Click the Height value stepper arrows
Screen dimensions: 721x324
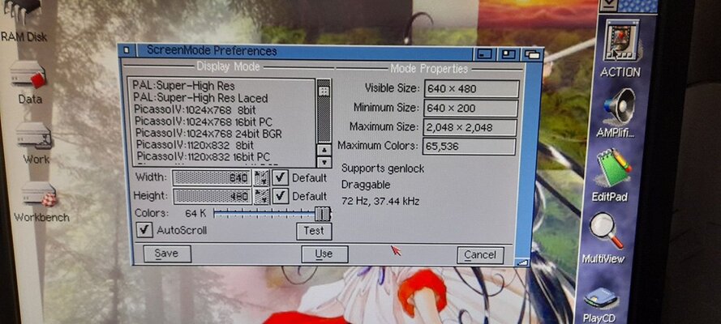[x=261, y=195]
